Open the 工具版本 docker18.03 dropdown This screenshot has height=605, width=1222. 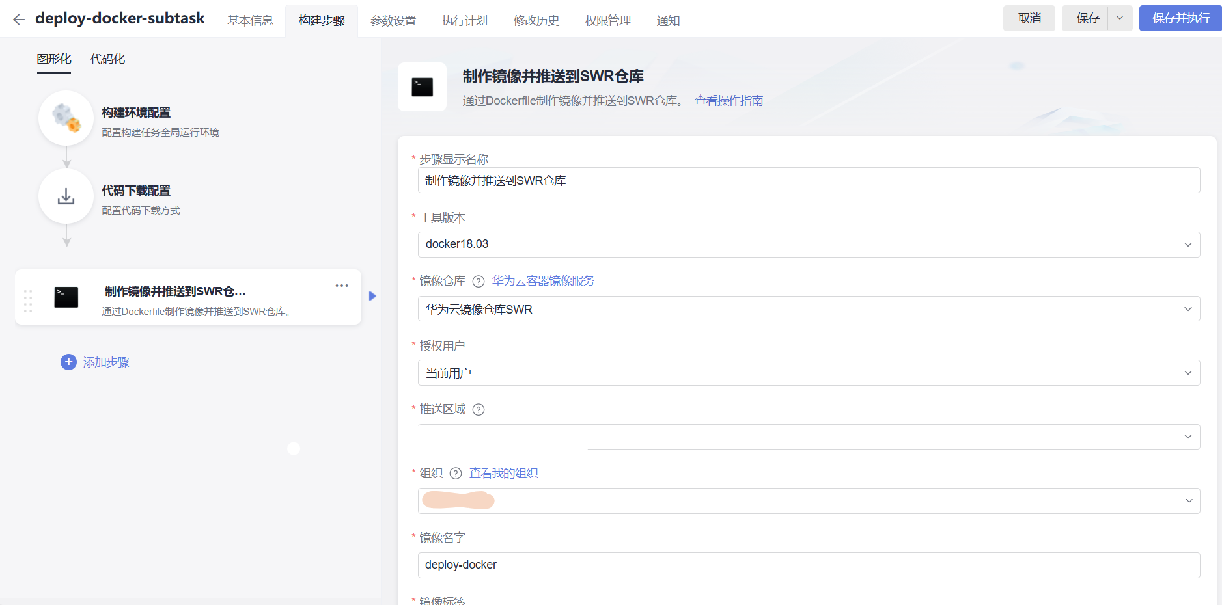pyautogui.click(x=809, y=245)
